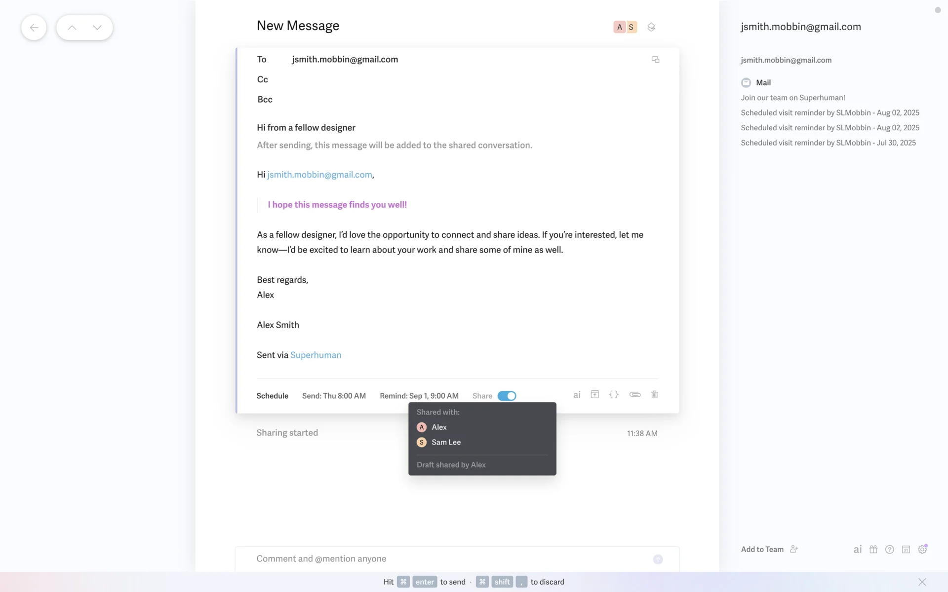Screen dimensions: 948x592
Task: Open help question mark icon
Action: tap(889, 550)
